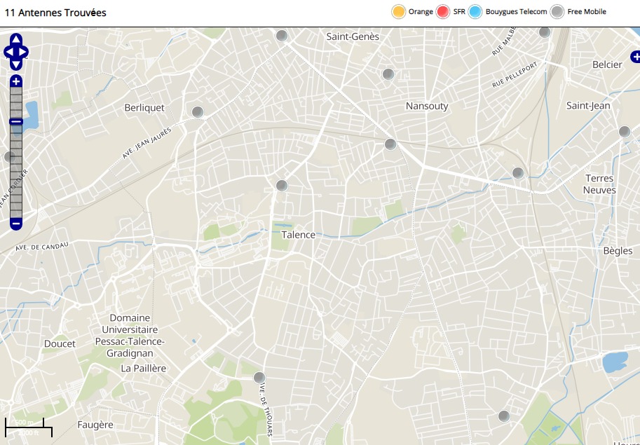Viewport: 640px width, 445px height.
Task: Click the red SFR legend circle
Action: click(442, 12)
